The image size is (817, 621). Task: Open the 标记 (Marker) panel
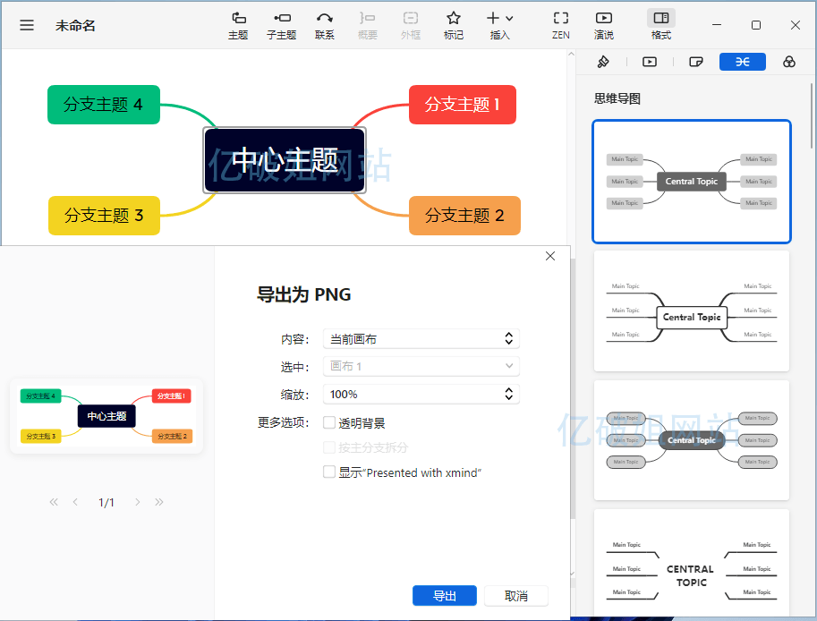pyautogui.click(x=454, y=24)
